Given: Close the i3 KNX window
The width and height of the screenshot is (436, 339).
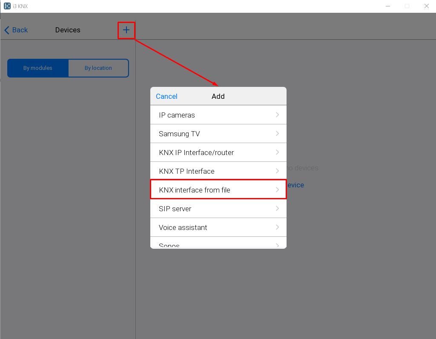Looking at the screenshot, I should click(x=426, y=6).
